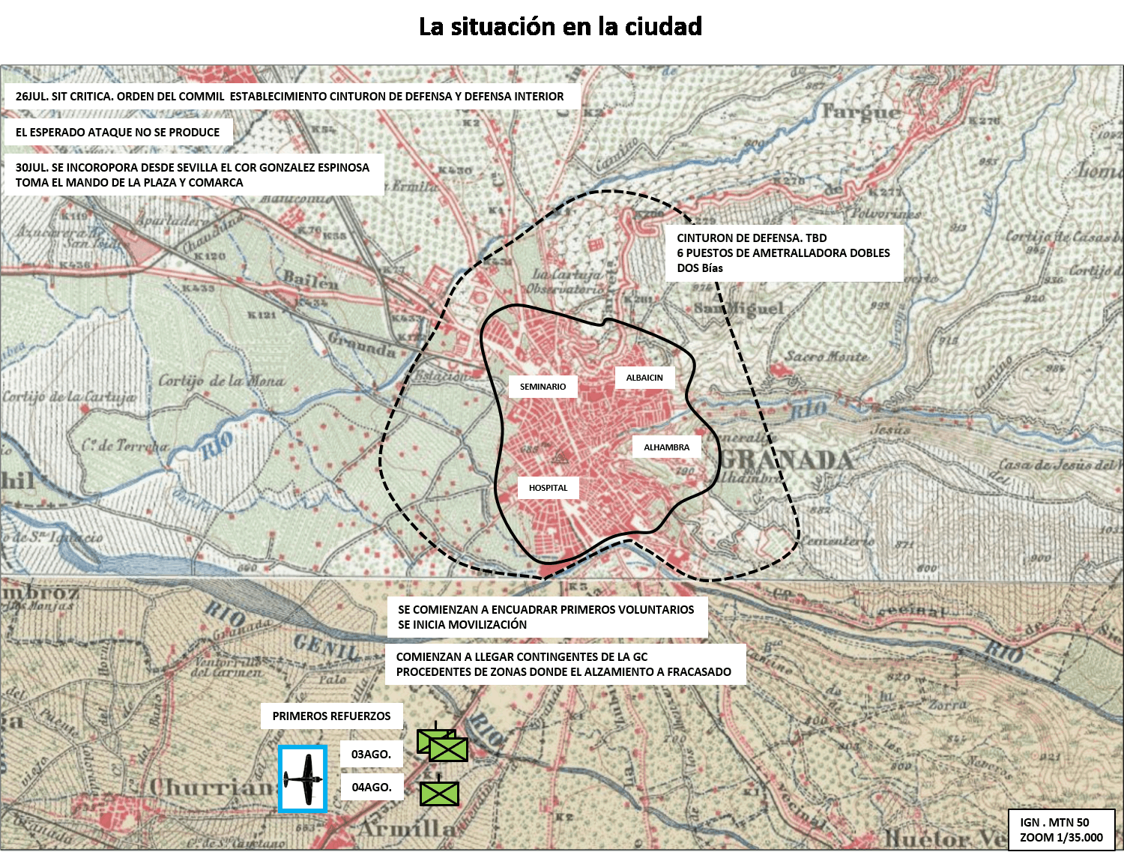Click the double green unit symbol beside 03AGO.
The width and height of the screenshot is (1124, 852).
(442, 743)
